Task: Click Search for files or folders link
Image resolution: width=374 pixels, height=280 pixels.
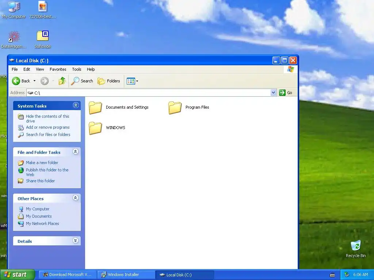Action: (x=48, y=135)
